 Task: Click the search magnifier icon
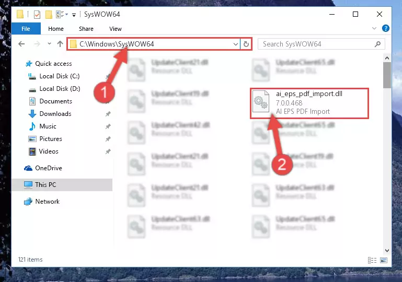click(x=377, y=44)
